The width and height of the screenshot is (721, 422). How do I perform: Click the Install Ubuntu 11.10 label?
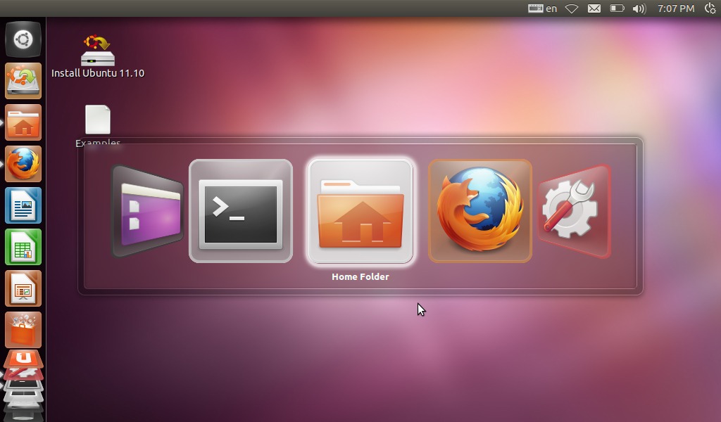point(97,73)
